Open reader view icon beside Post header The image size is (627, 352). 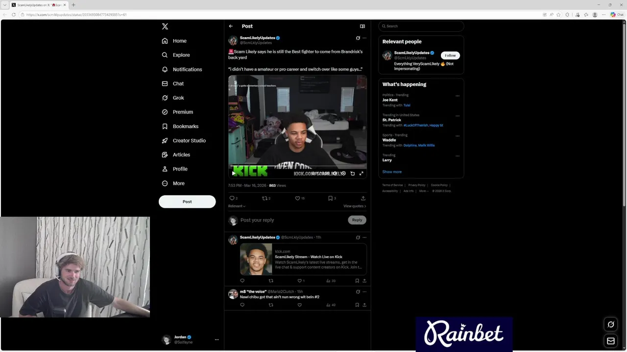coord(362,26)
